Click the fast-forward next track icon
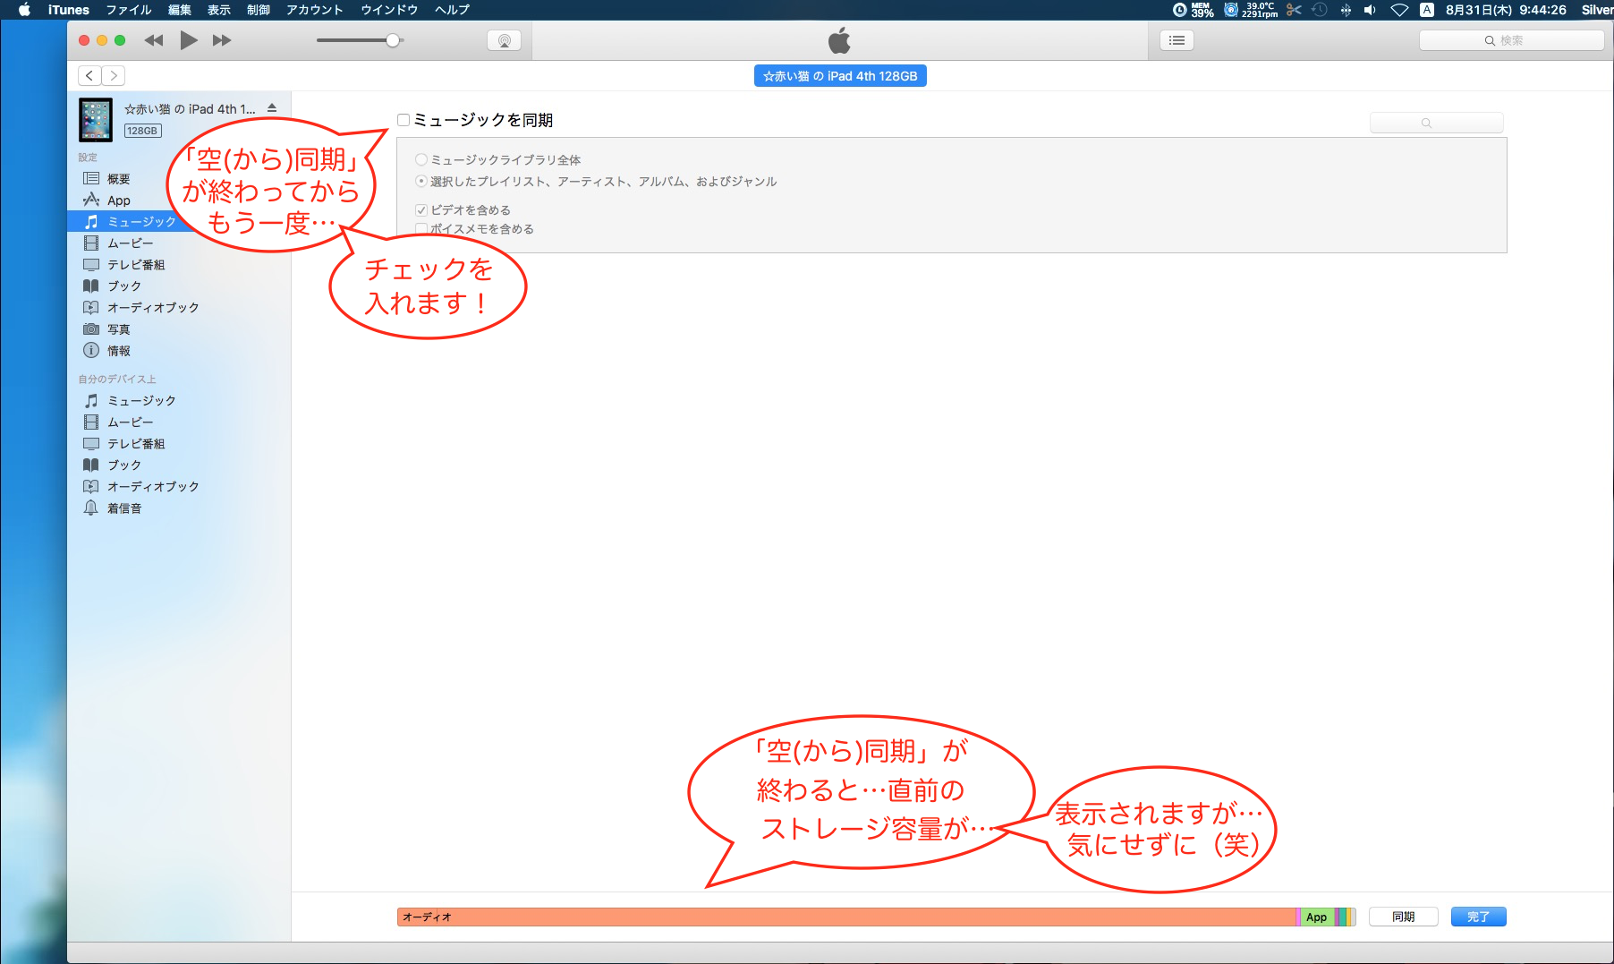The width and height of the screenshot is (1614, 964). [x=222, y=40]
